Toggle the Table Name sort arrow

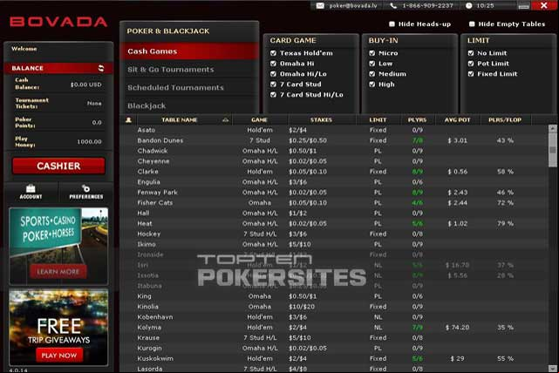click(x=225, y=120)
